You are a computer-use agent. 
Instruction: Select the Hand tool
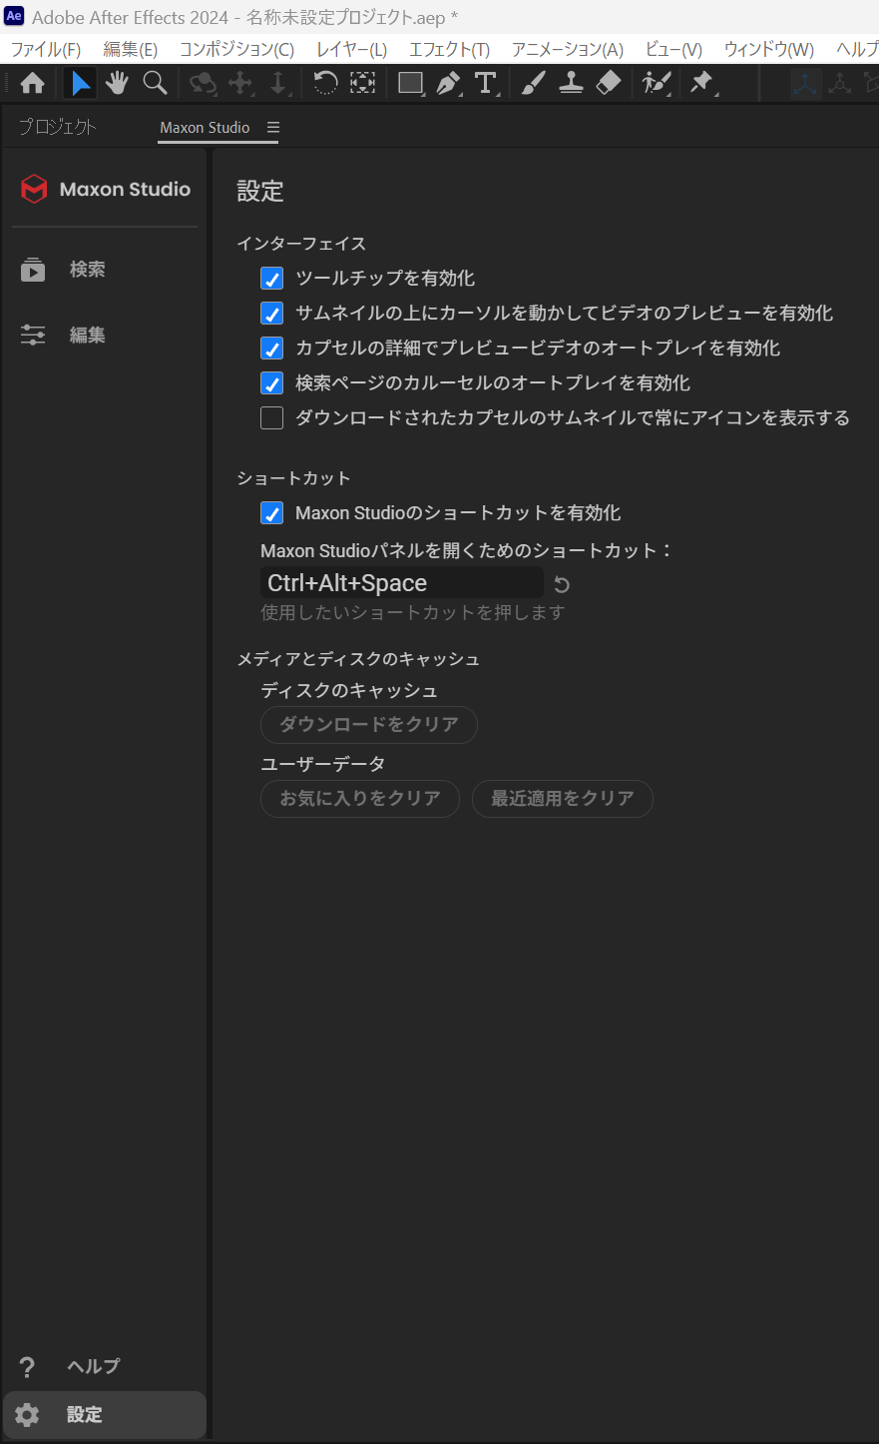[118, 83]
